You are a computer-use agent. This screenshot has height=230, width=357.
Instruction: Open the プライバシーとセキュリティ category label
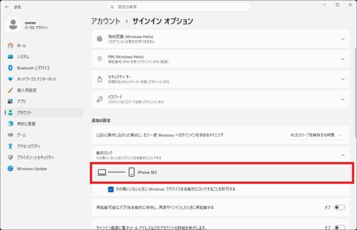point(36,157)
